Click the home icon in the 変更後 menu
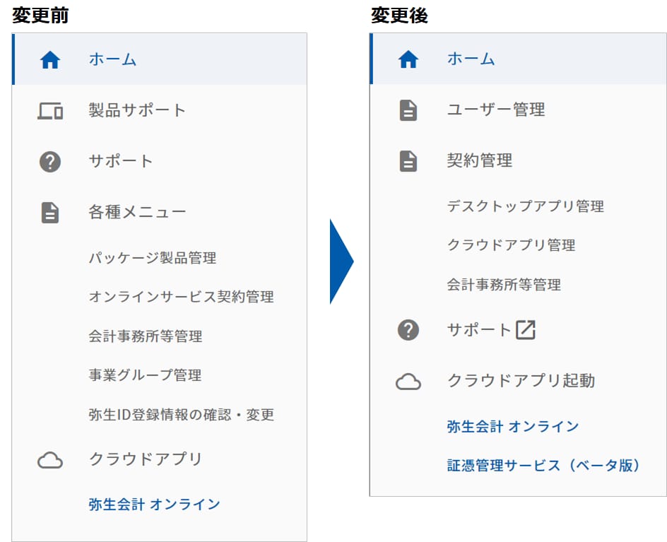This screenshot has height=542, width=667. point(408,61)
